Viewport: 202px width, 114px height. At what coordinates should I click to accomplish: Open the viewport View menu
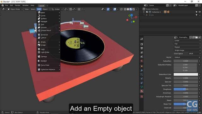click(x=27, y=9)
